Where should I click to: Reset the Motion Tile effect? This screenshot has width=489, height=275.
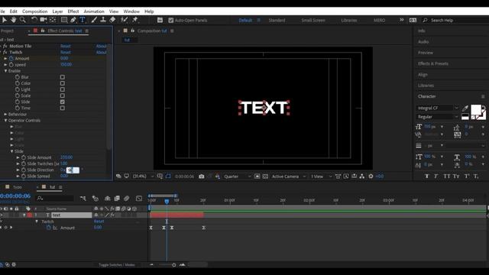pyautogui.click(x=66, y=46)
